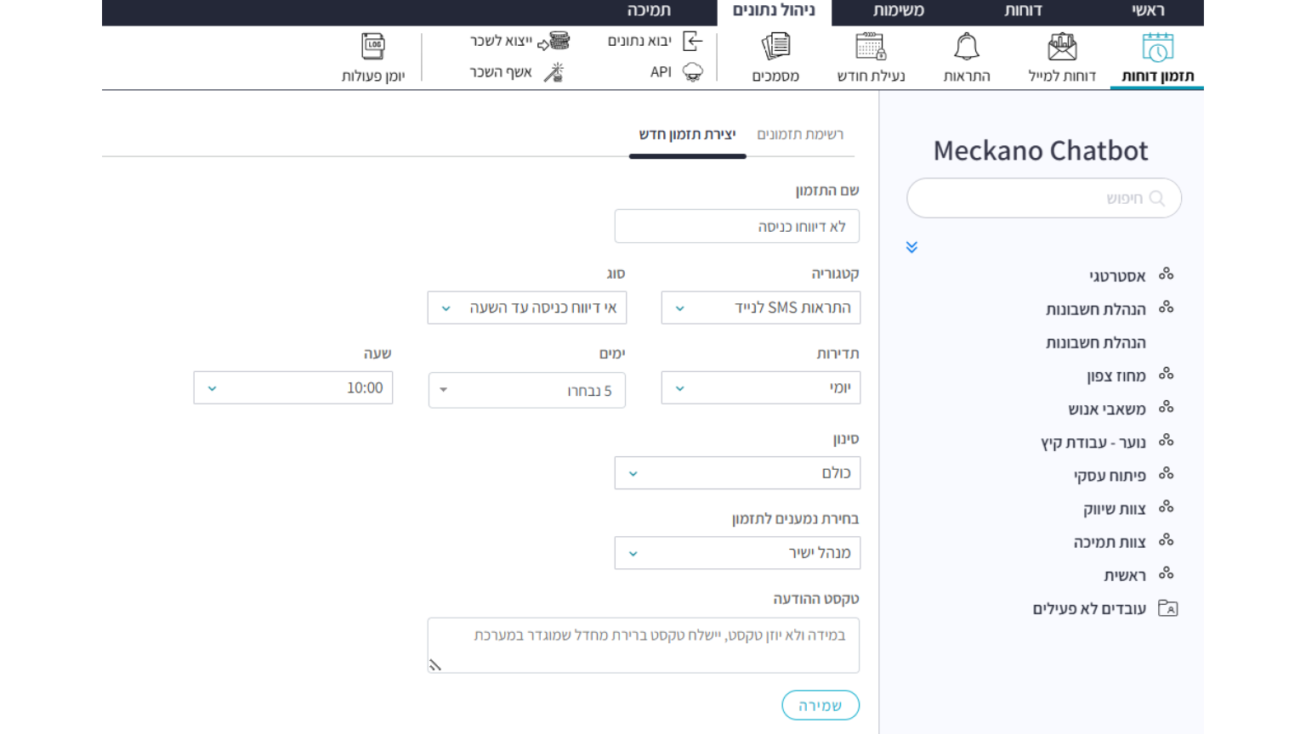This screenshot has width=1306, height=734.
Task: Click the ייצוא לשכר payroll export icon
Action: pyautogui.click(x=558, y=41)
